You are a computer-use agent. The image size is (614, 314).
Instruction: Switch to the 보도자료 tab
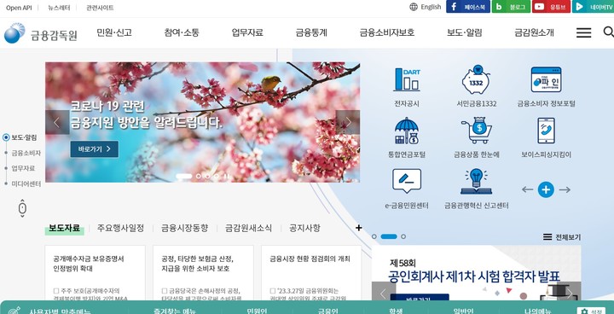(64, 228)
